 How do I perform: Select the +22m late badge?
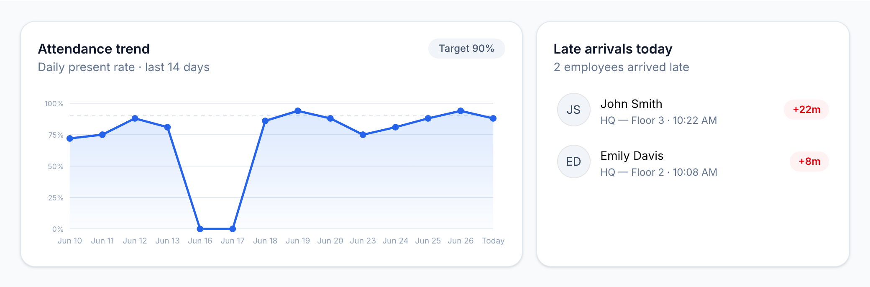(x=806, y=110)
